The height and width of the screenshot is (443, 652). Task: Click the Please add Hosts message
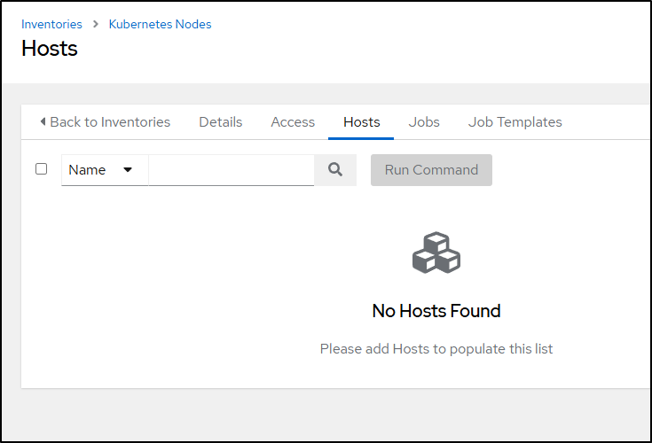[436, 349]
